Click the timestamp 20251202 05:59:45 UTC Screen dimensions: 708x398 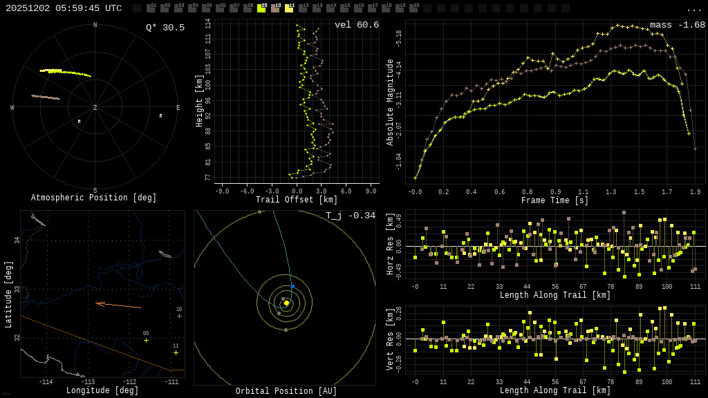click(64, 8)
